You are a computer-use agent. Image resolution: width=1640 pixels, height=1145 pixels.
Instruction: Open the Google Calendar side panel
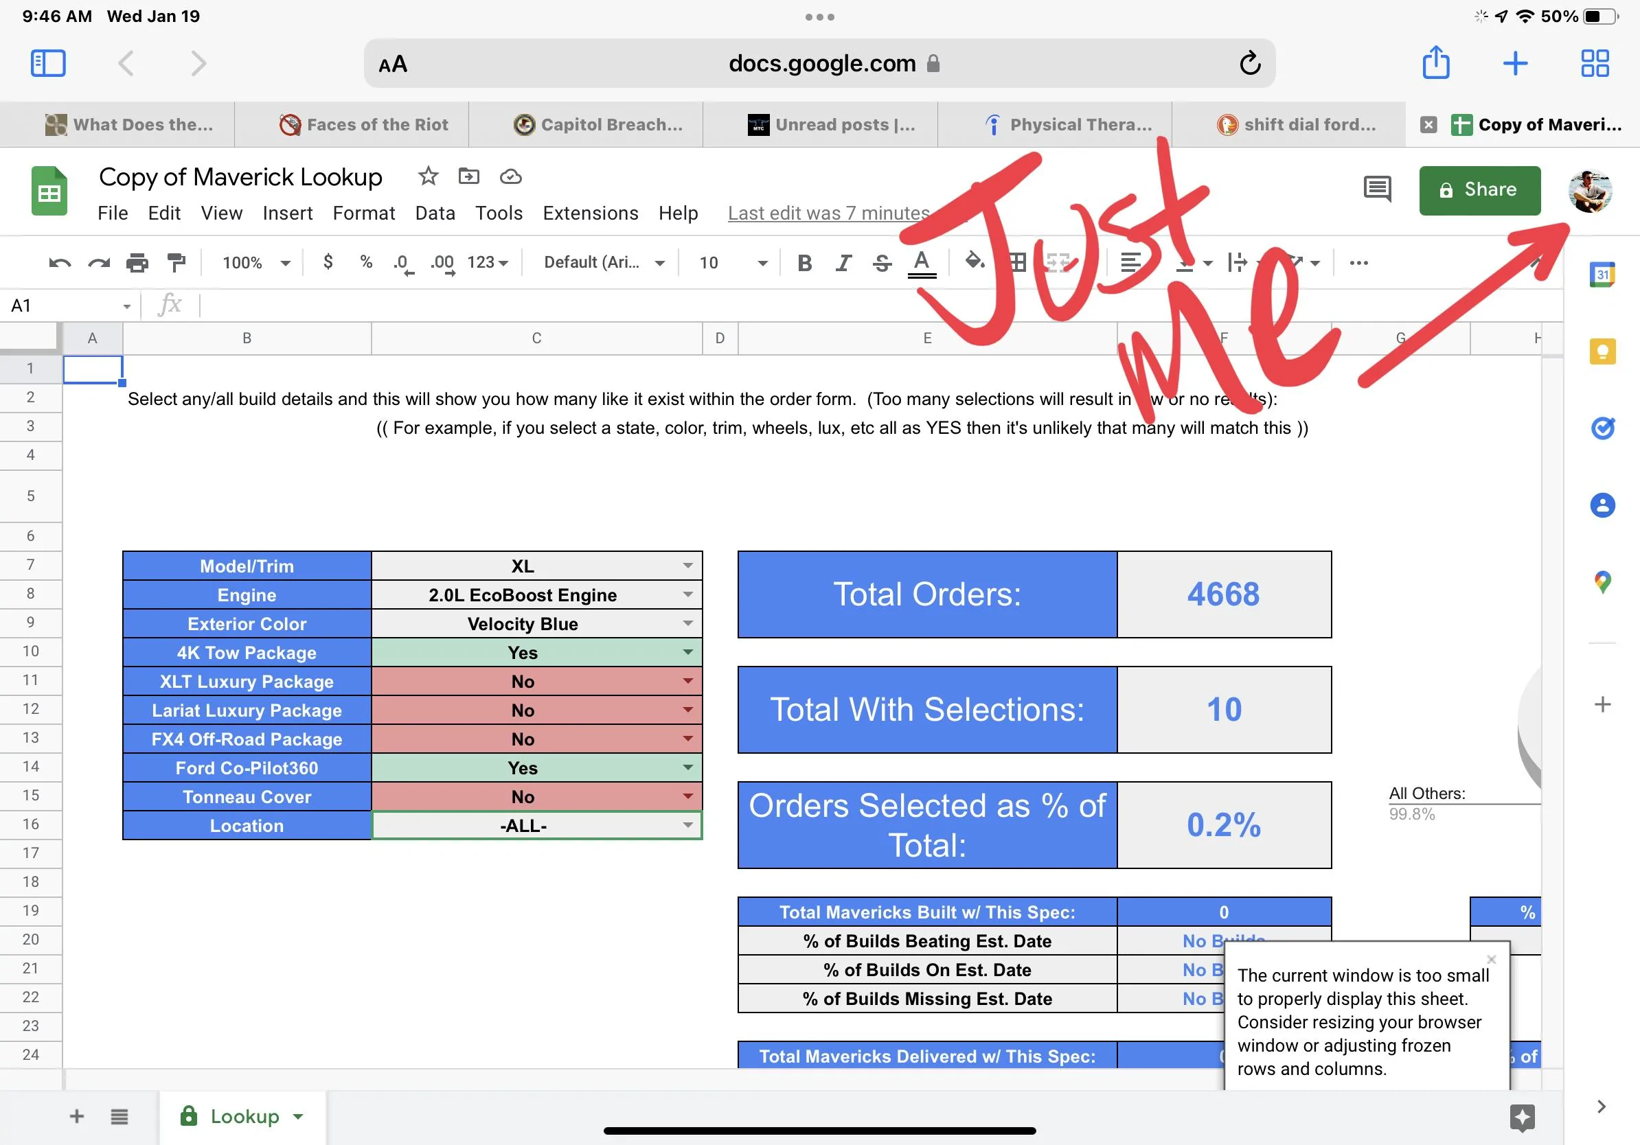(x=1602, y=274)
